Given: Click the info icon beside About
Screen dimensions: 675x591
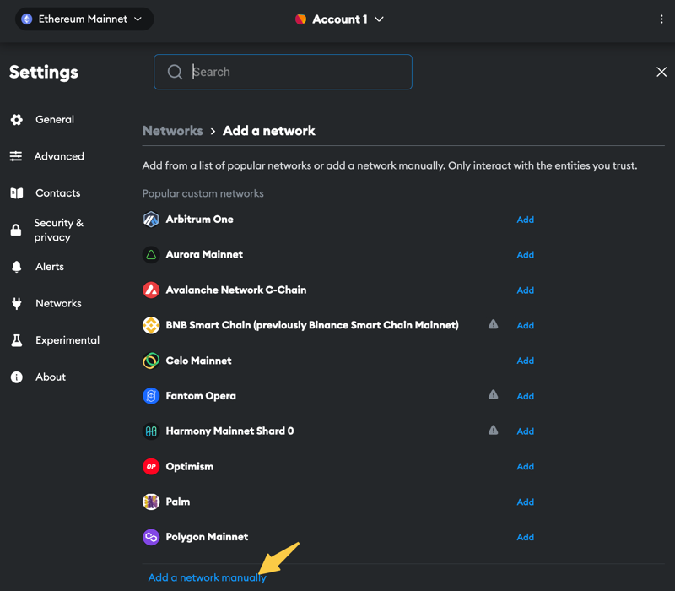Looking at the screenshot, I should [x=16, y=377].
